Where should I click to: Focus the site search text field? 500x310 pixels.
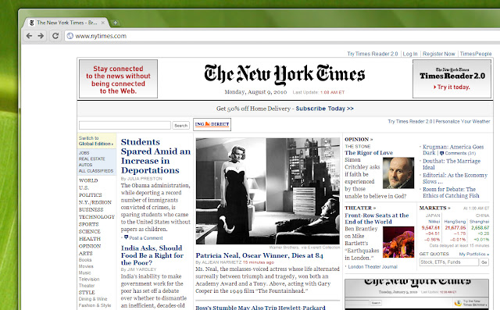tap(125, 125)
